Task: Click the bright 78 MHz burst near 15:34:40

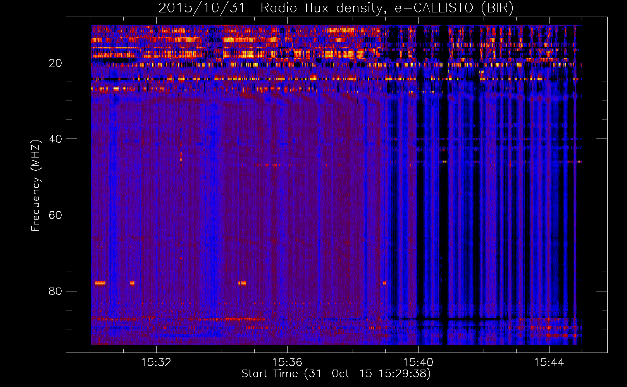Action: tap(243, 283)
